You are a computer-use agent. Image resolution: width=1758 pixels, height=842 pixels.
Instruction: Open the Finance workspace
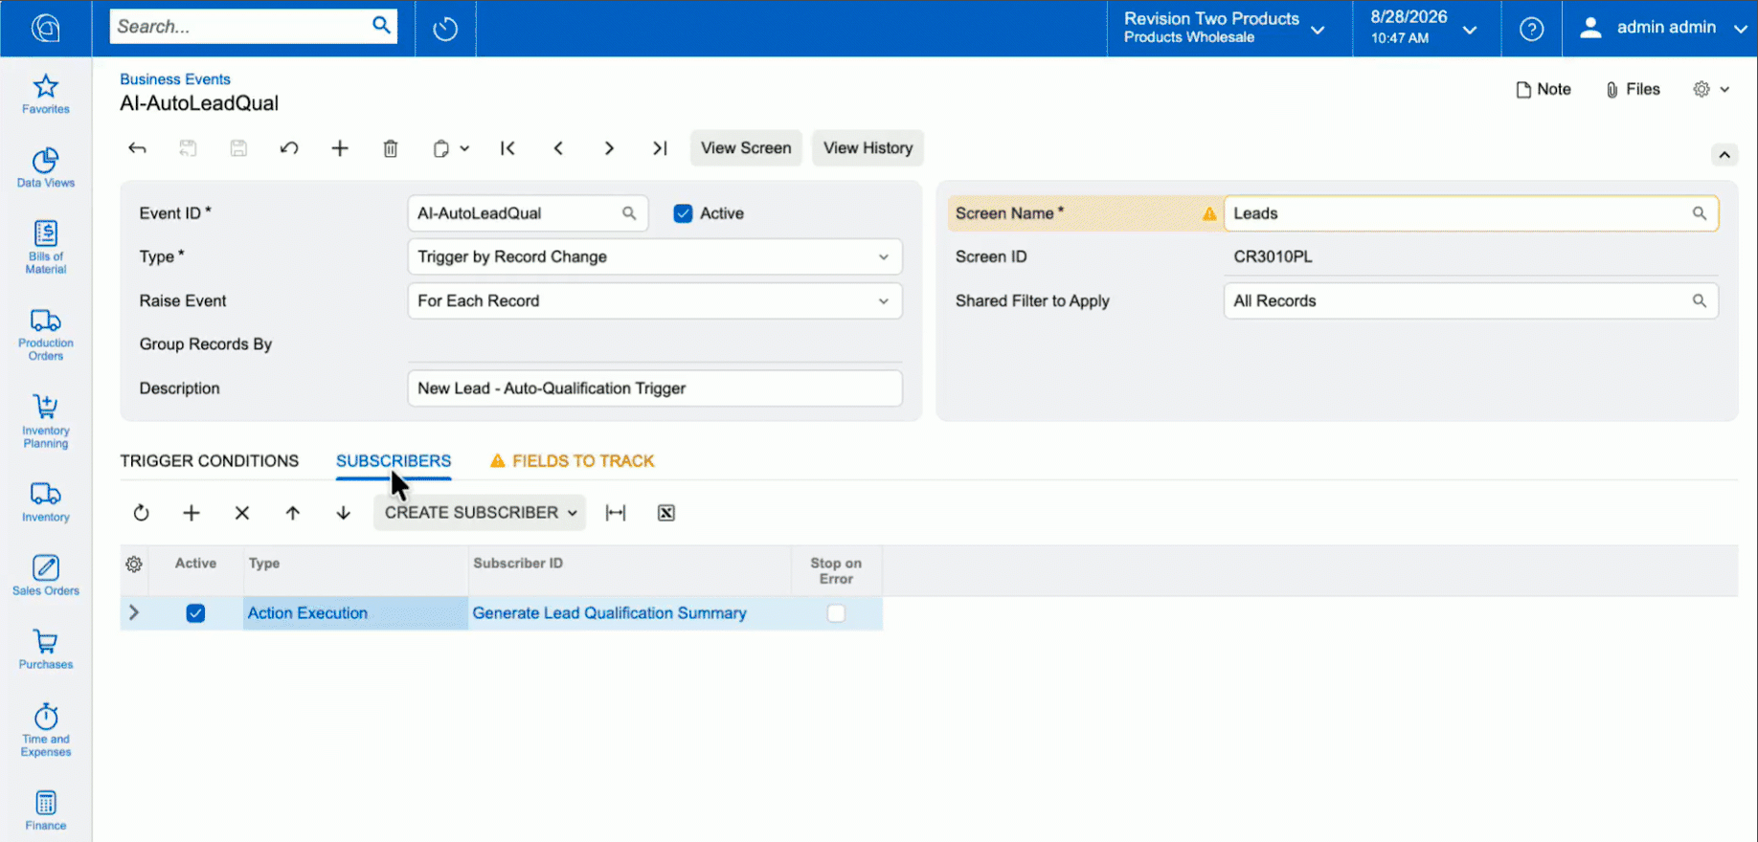45,810
